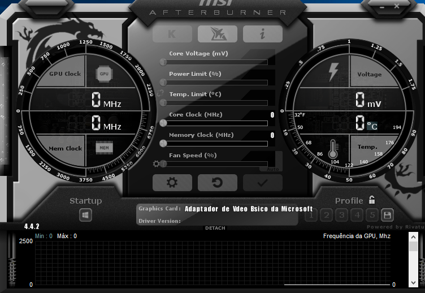Select profile slot 2
425x293 pixels.
[326, 216]
